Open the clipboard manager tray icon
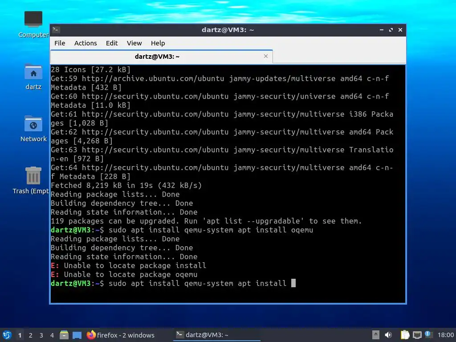The width and height of the screenshot is (456, 342). pos(404,335)
